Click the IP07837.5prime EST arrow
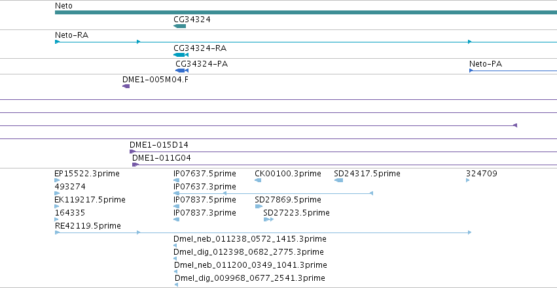 point(177,206)
